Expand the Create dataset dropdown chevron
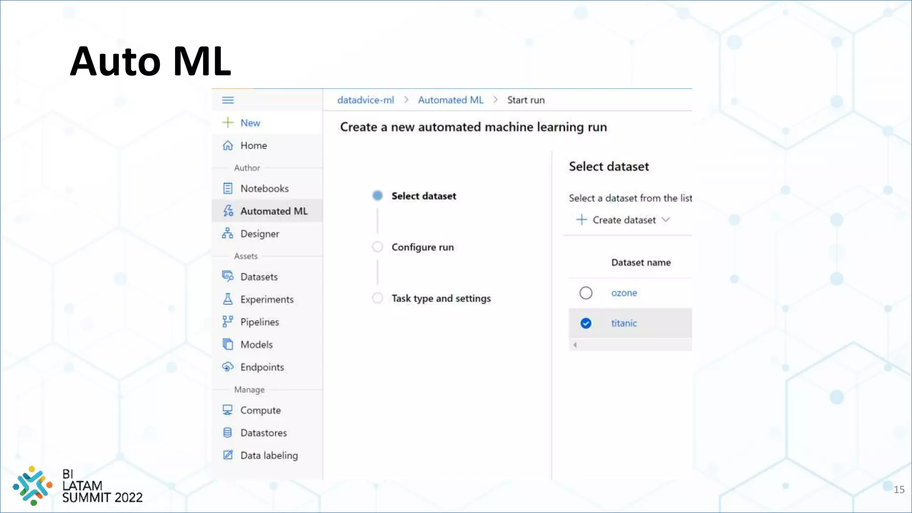912x513 pixels. (x=666, y=220)
